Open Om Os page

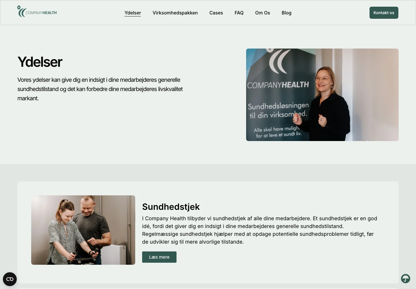pyautogui.click(x=263, y=13)
